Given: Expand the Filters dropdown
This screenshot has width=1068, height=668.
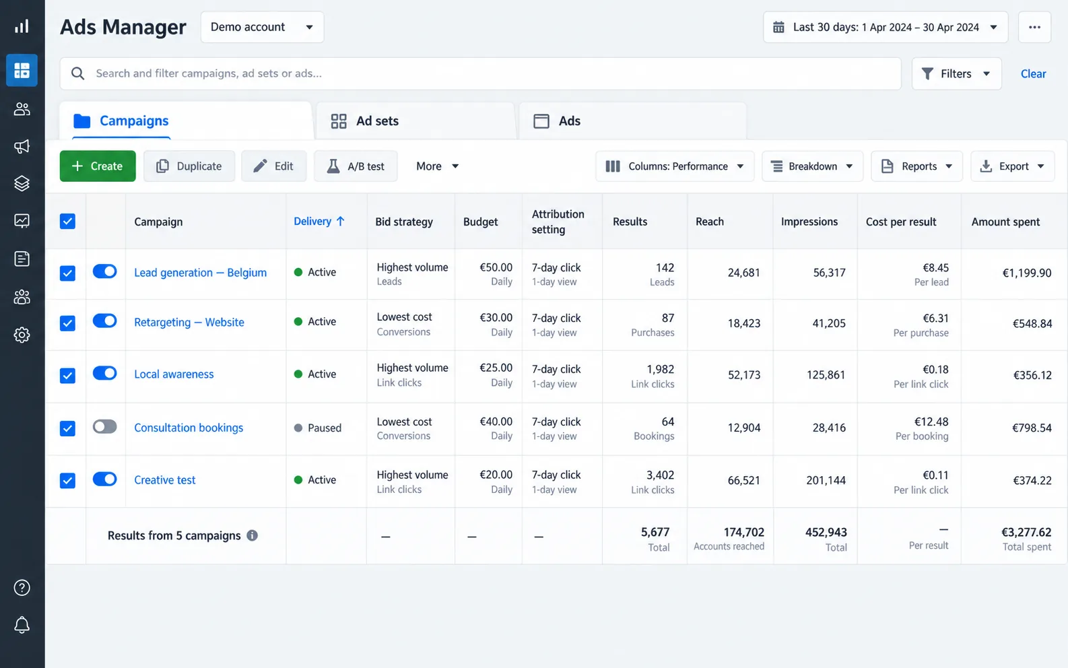Looking at the screenshot, I should 956,73.
